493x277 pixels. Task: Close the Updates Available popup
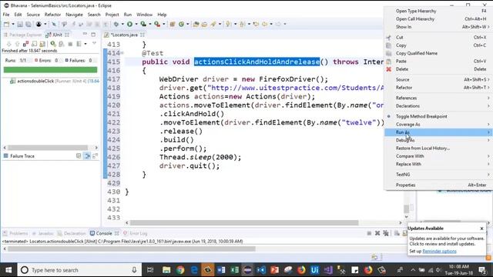point(481,229)
